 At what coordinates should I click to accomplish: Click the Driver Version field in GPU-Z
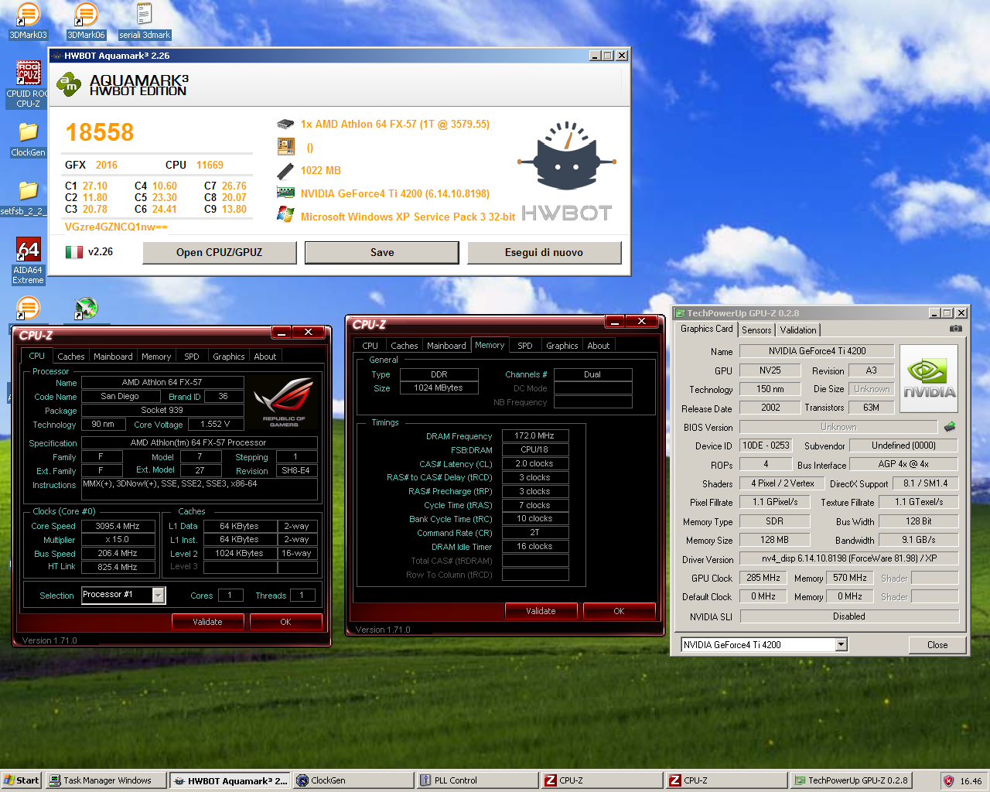pyautogui.click(x=849, y=558)
